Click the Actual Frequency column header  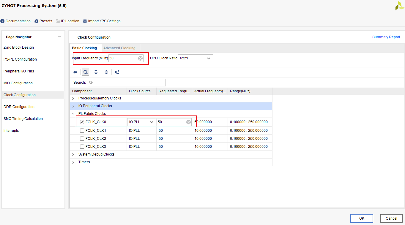pos(210,91)
